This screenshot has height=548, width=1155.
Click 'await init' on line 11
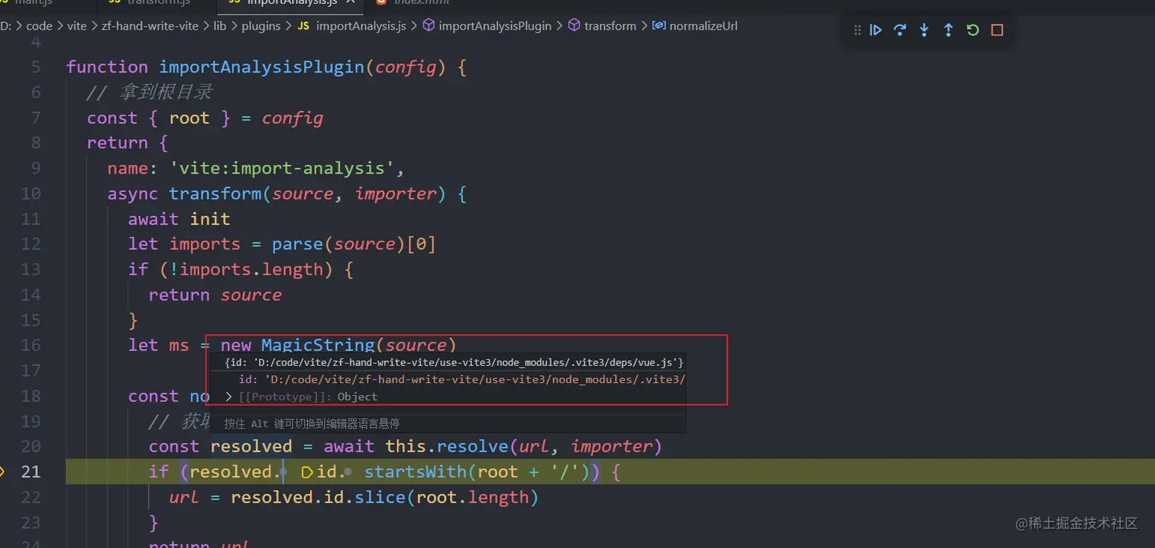179,219
